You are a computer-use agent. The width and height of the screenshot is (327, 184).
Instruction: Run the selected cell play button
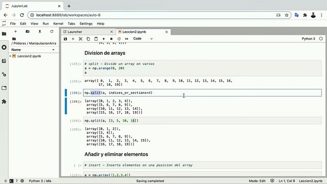(x=104, y=39)
